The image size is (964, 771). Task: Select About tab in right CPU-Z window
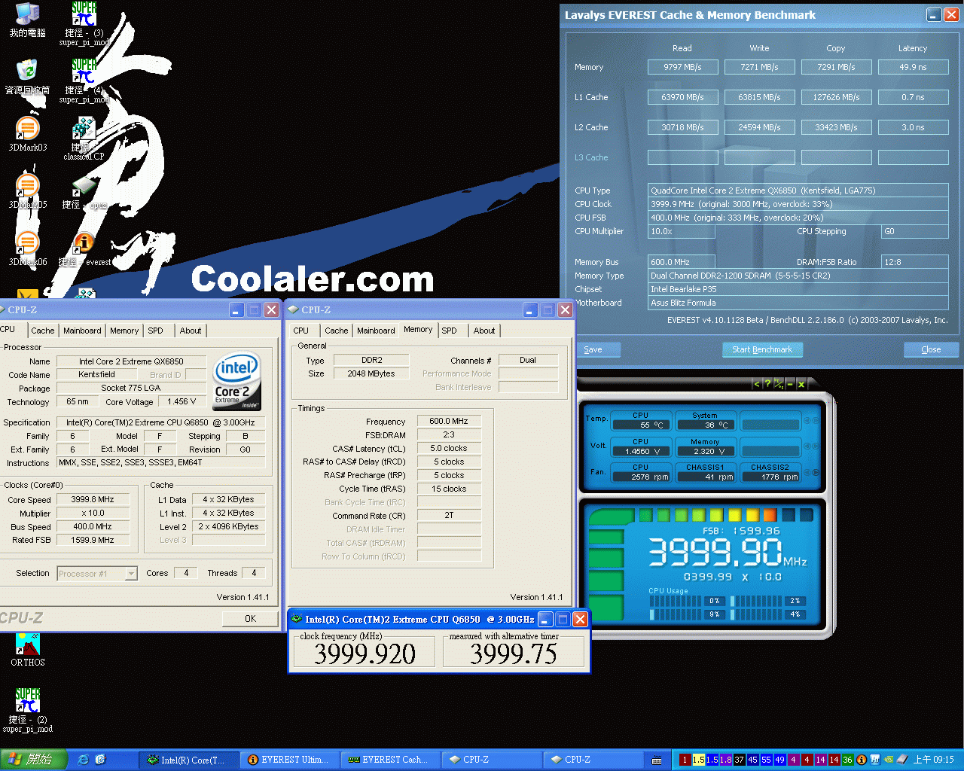tap(484, 331)
